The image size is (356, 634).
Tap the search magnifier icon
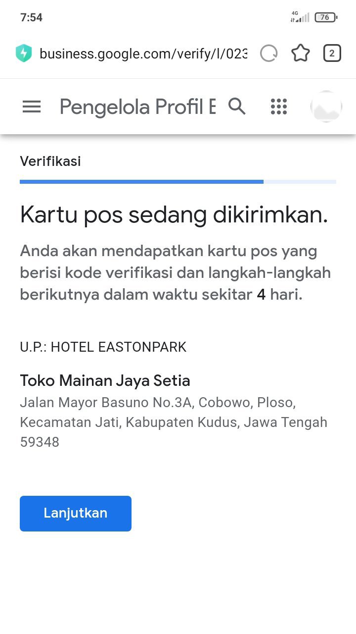237,106
